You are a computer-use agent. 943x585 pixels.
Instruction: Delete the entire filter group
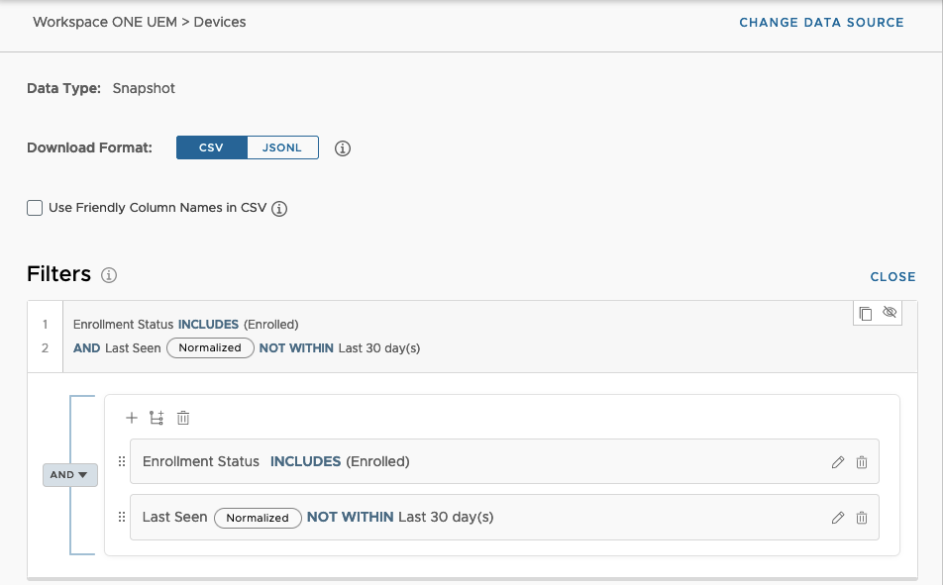click(x=182, y=418)
